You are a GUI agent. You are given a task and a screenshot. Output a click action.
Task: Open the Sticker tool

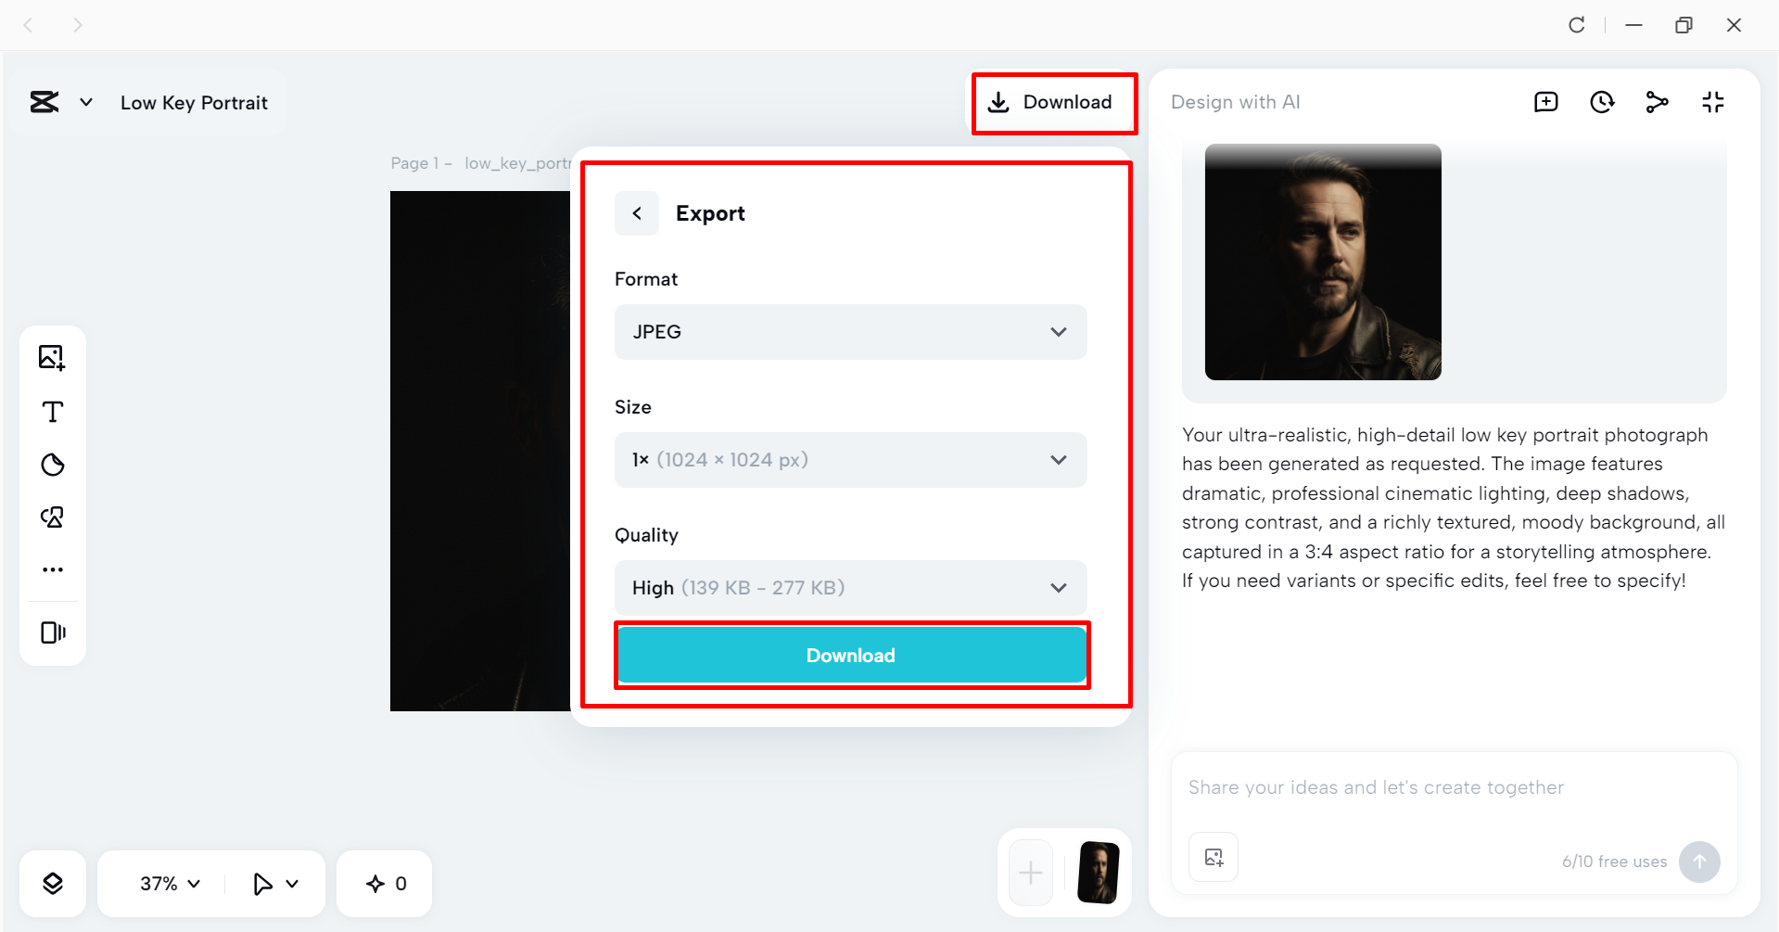click(x=53, y=465)
